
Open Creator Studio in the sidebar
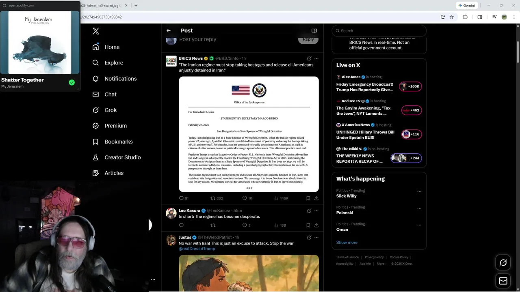tap(117, 157)
